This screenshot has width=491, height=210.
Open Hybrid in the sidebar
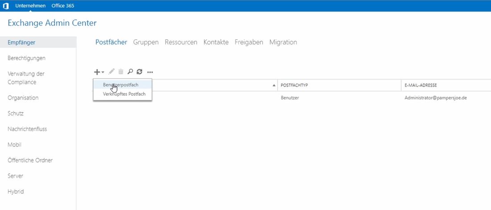tap(16, 192)
